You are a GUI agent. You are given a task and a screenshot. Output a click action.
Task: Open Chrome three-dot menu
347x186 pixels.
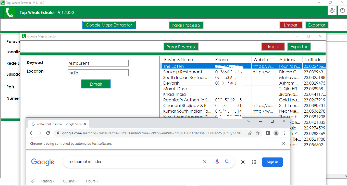click(x=284, y=133)
